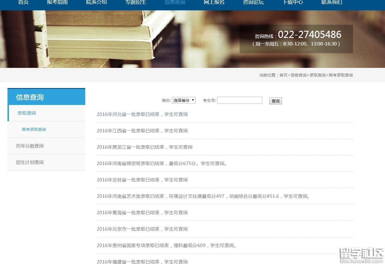Click 信息查询 in the breadcrumb path
Image resolution: width=385 pixels, height=264 pixels.
point(298,75)
